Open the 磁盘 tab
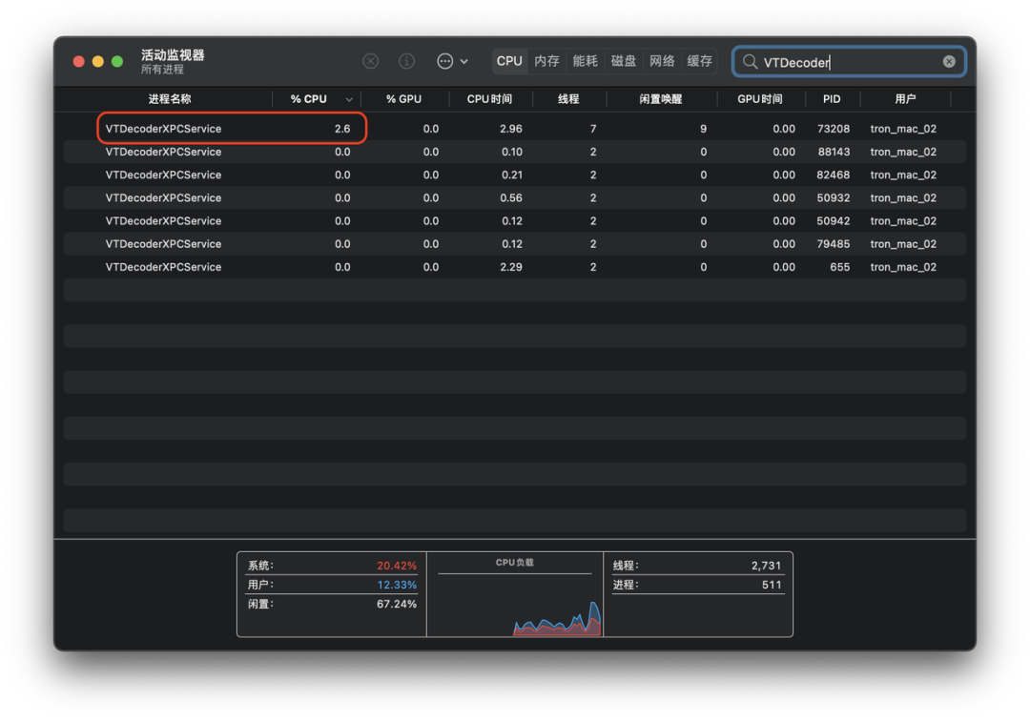1030x722 pixels. [624, 61]
